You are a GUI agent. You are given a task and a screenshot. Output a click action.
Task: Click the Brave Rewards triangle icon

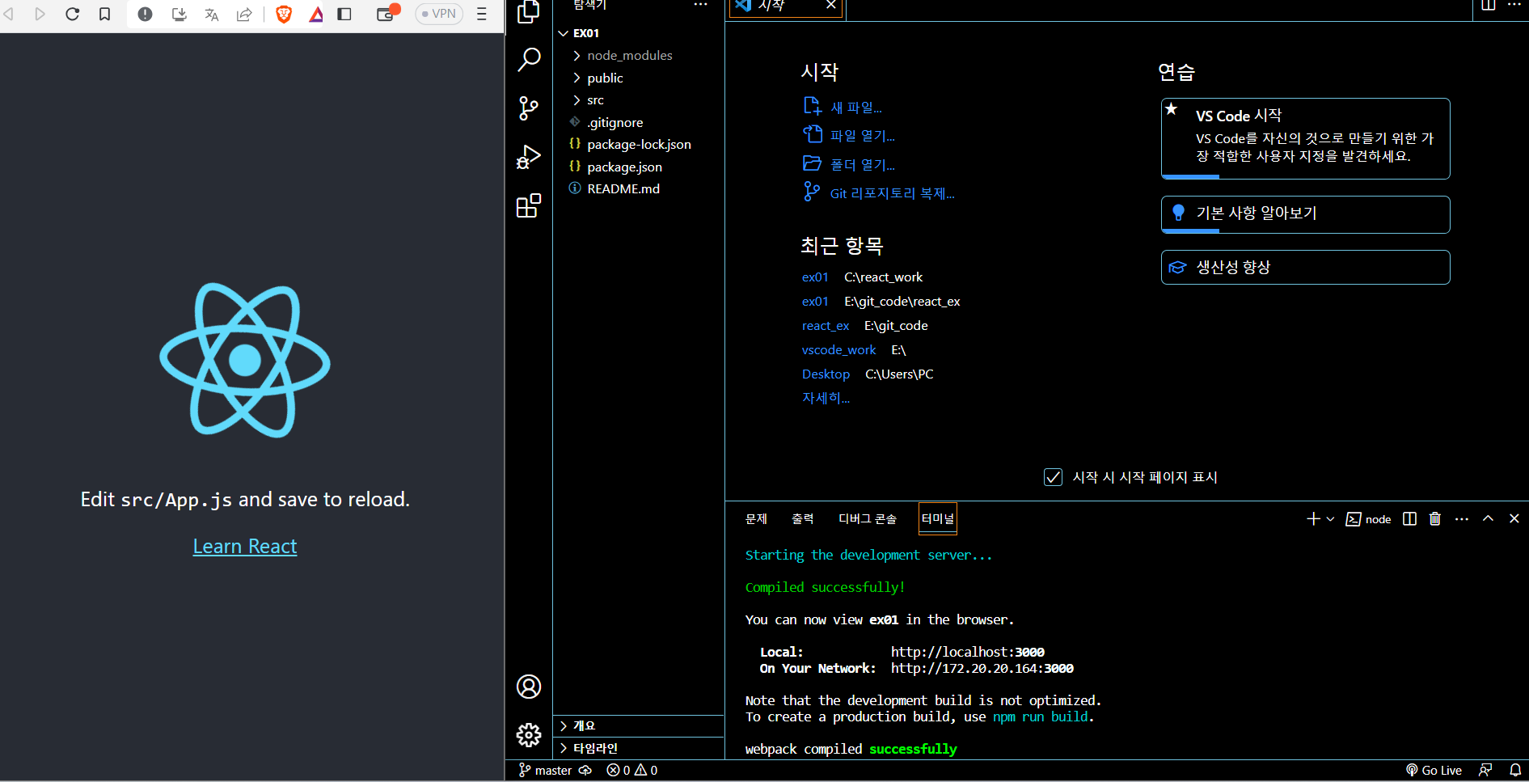pyautogui.click(x=316, y=14)
